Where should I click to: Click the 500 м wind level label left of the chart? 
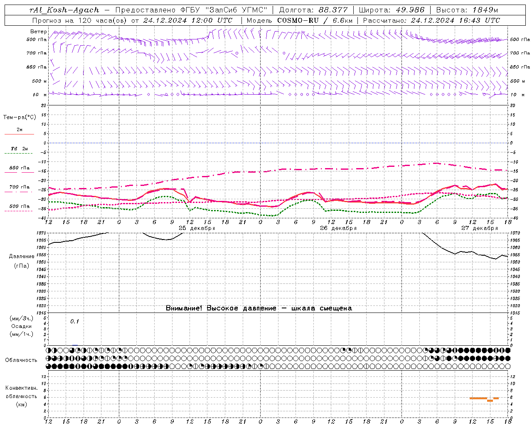[39, 81]
